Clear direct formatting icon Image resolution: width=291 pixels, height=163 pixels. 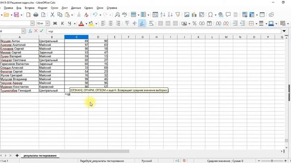86,14
